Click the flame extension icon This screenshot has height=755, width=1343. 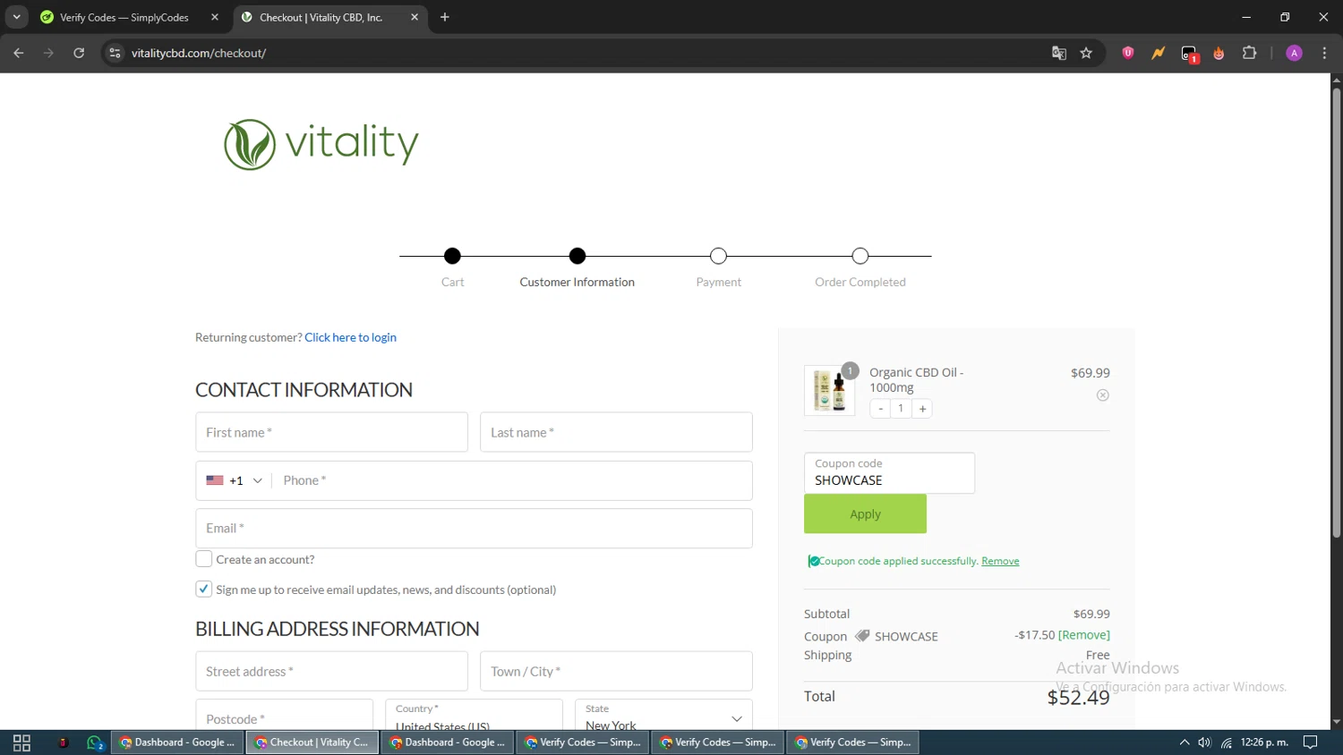pos(1219,53)
